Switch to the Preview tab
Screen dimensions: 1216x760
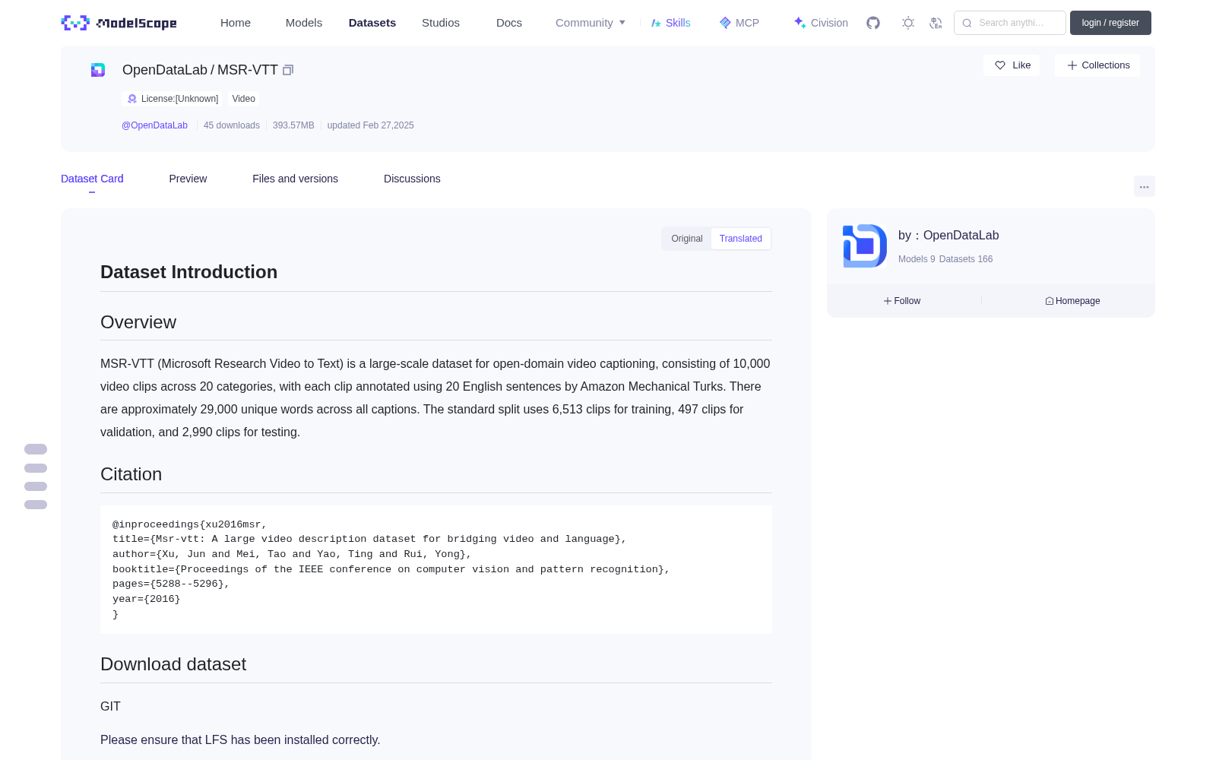tap(188, 179)
